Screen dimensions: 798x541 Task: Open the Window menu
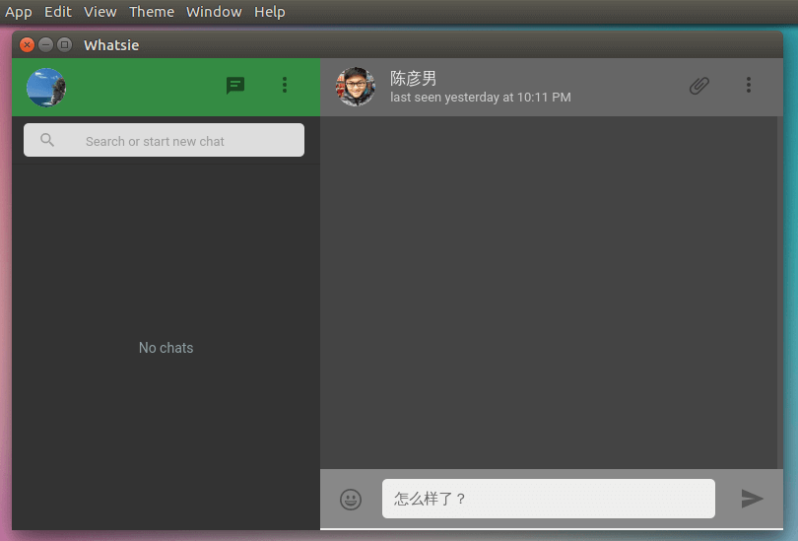pyautogui.click(x=214, y=12)
